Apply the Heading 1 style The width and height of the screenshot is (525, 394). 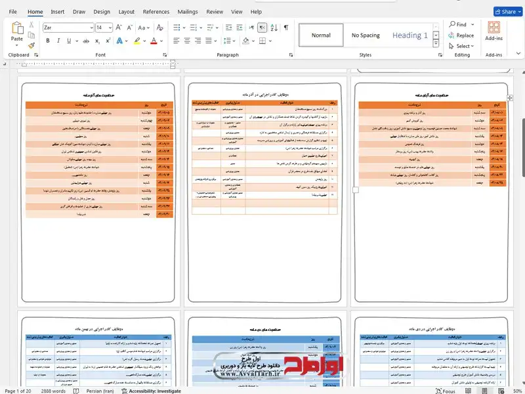[409, 35]
